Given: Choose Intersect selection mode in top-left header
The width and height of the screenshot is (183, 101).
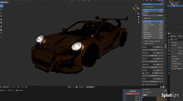Looking at the screenshot, I should 8,2.
